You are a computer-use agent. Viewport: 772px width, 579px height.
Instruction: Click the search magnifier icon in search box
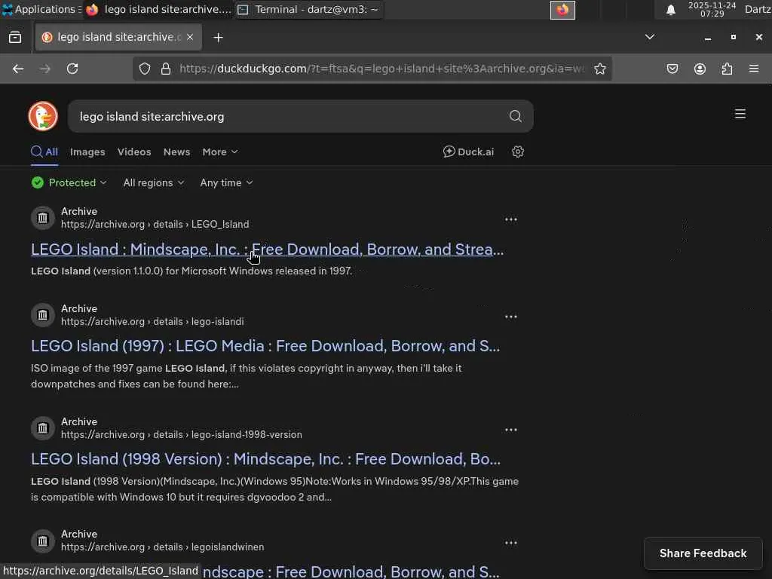tap(516, 116)
